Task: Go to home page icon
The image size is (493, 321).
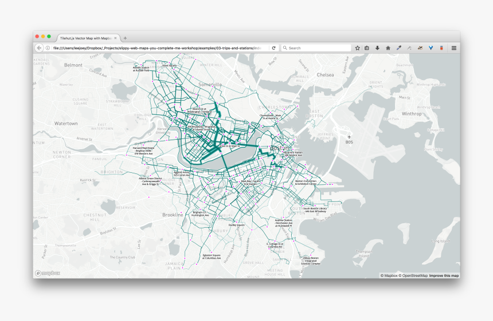Action: 388,48
